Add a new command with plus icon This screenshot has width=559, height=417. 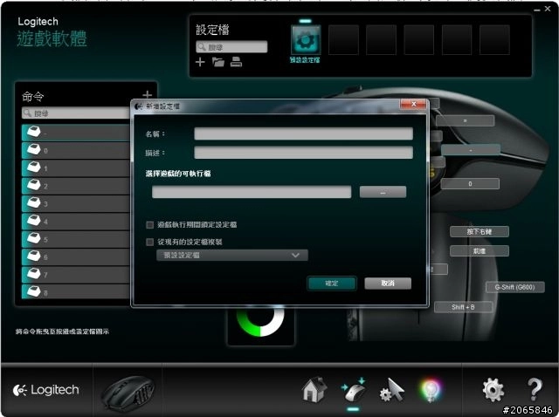click(147, 95)
